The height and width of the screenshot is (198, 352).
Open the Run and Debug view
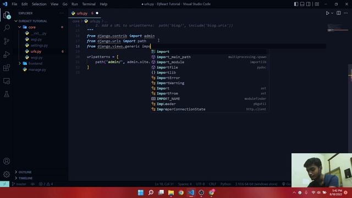[x=7, y=54]
